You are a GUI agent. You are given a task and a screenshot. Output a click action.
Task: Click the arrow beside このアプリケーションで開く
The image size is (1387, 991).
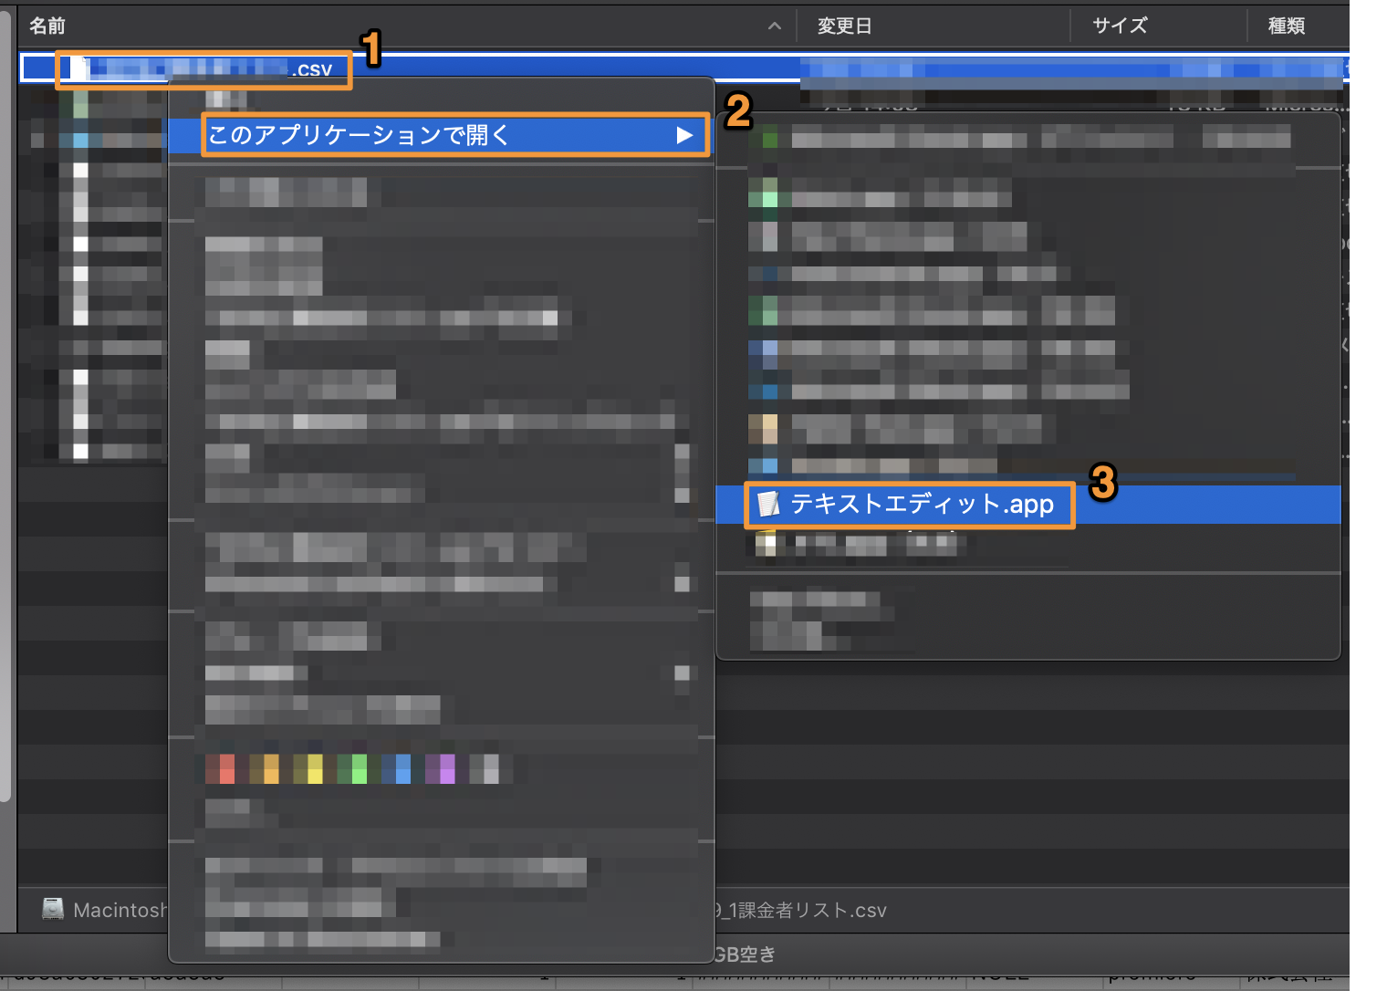pyautogui.click(x=684, y=136)
